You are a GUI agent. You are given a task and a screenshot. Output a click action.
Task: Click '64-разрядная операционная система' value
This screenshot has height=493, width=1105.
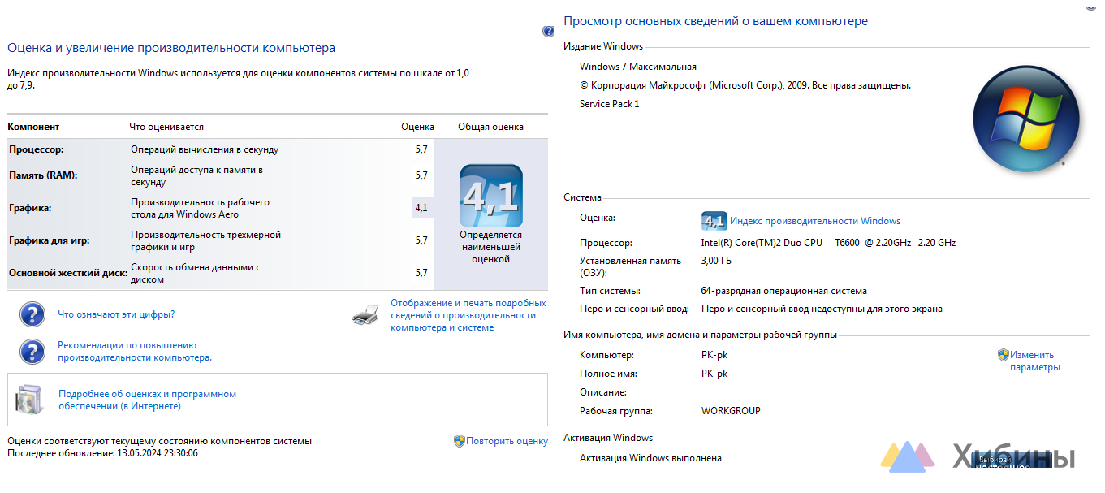tap(784, 291)
